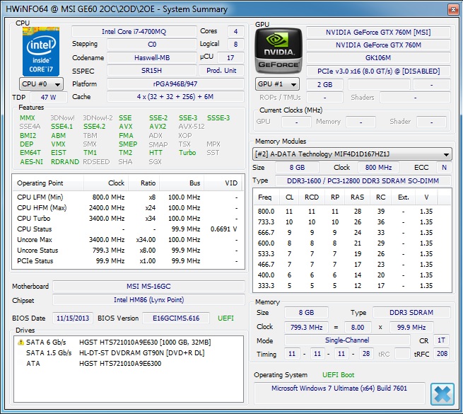Click the DDR3-1600 / PC3-12800 type field

click(363, 180)
